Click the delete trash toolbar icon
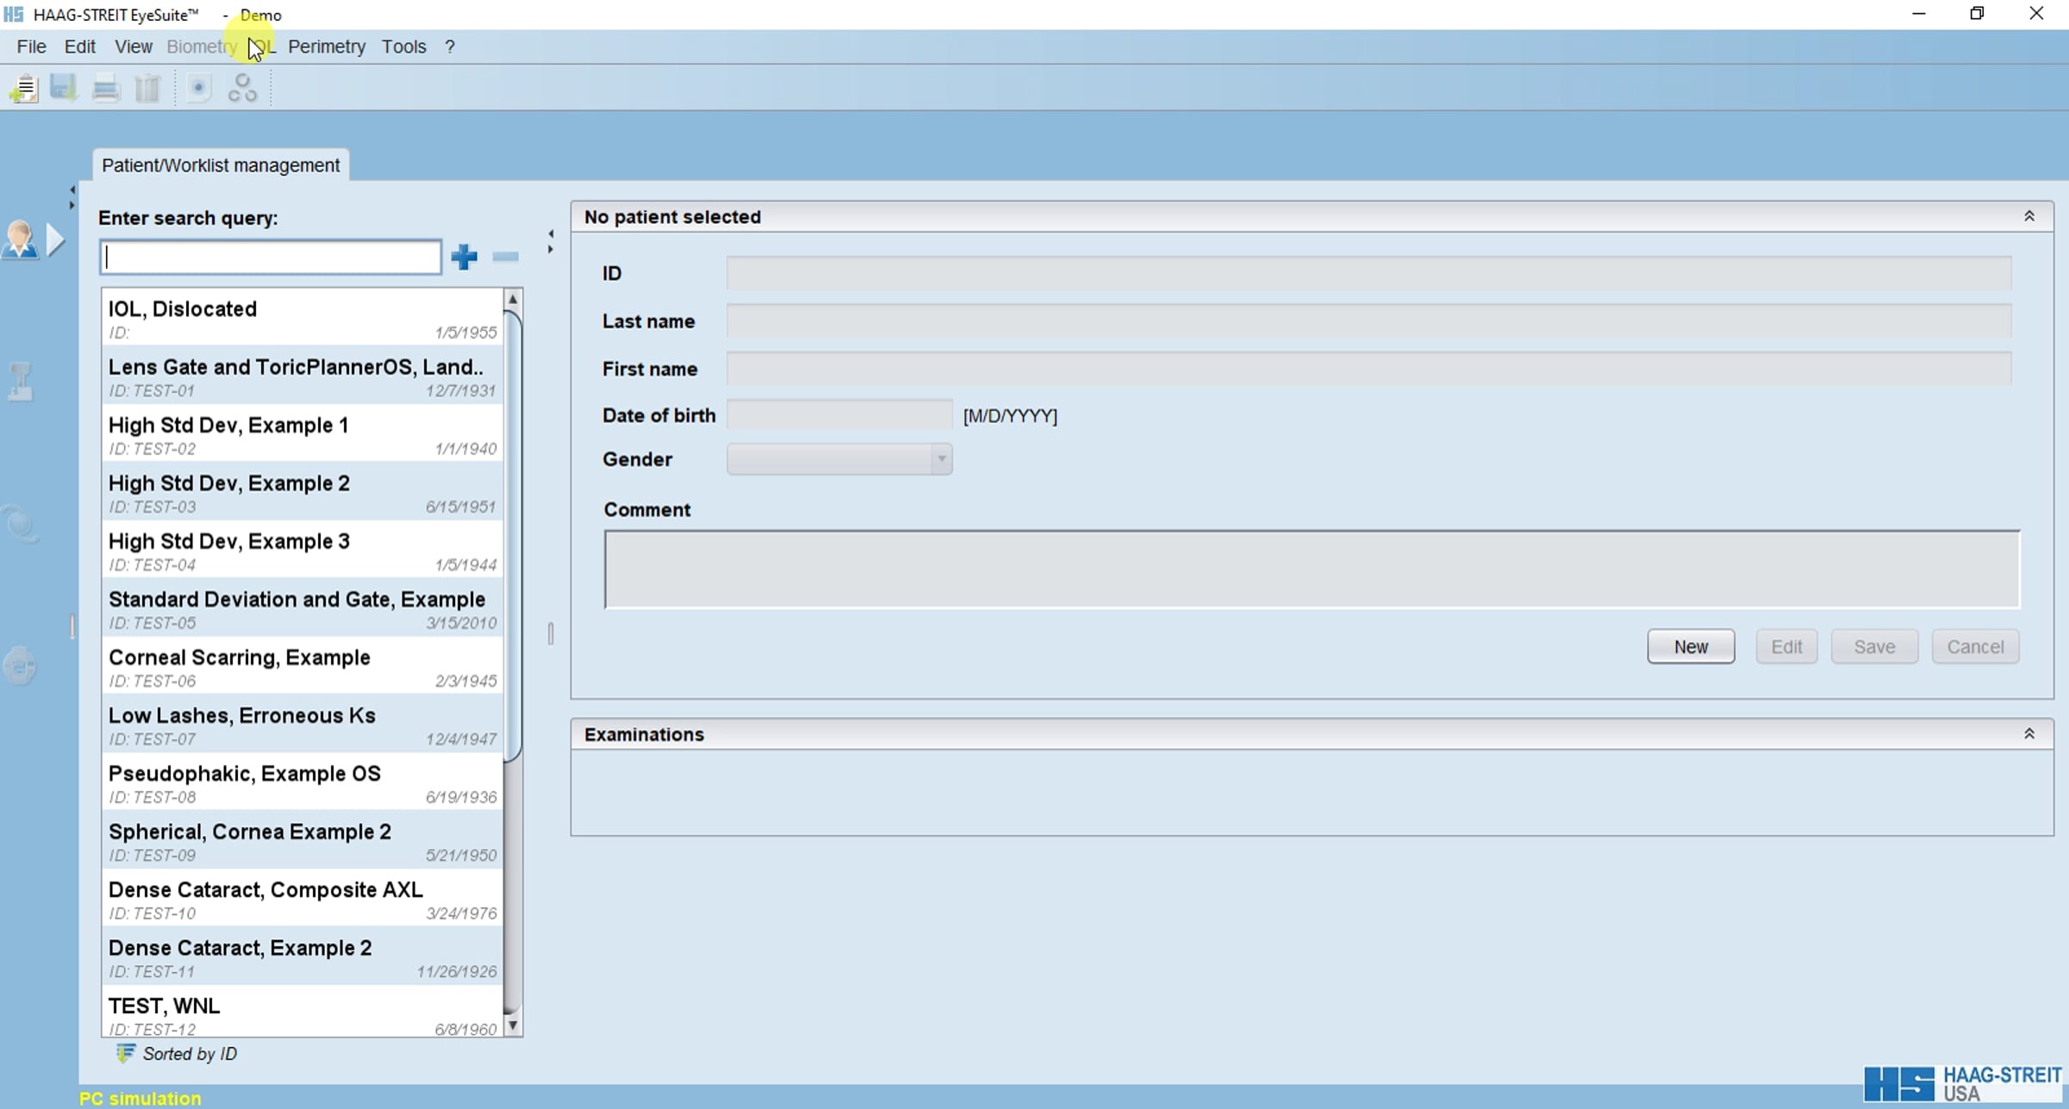Viewport: 2069px width, 1109px height. pyautogui.click(x=148, y=88)
